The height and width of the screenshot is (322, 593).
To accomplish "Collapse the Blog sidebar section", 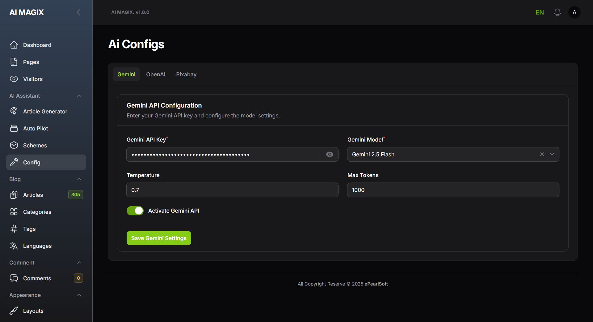I will point(79,179).
